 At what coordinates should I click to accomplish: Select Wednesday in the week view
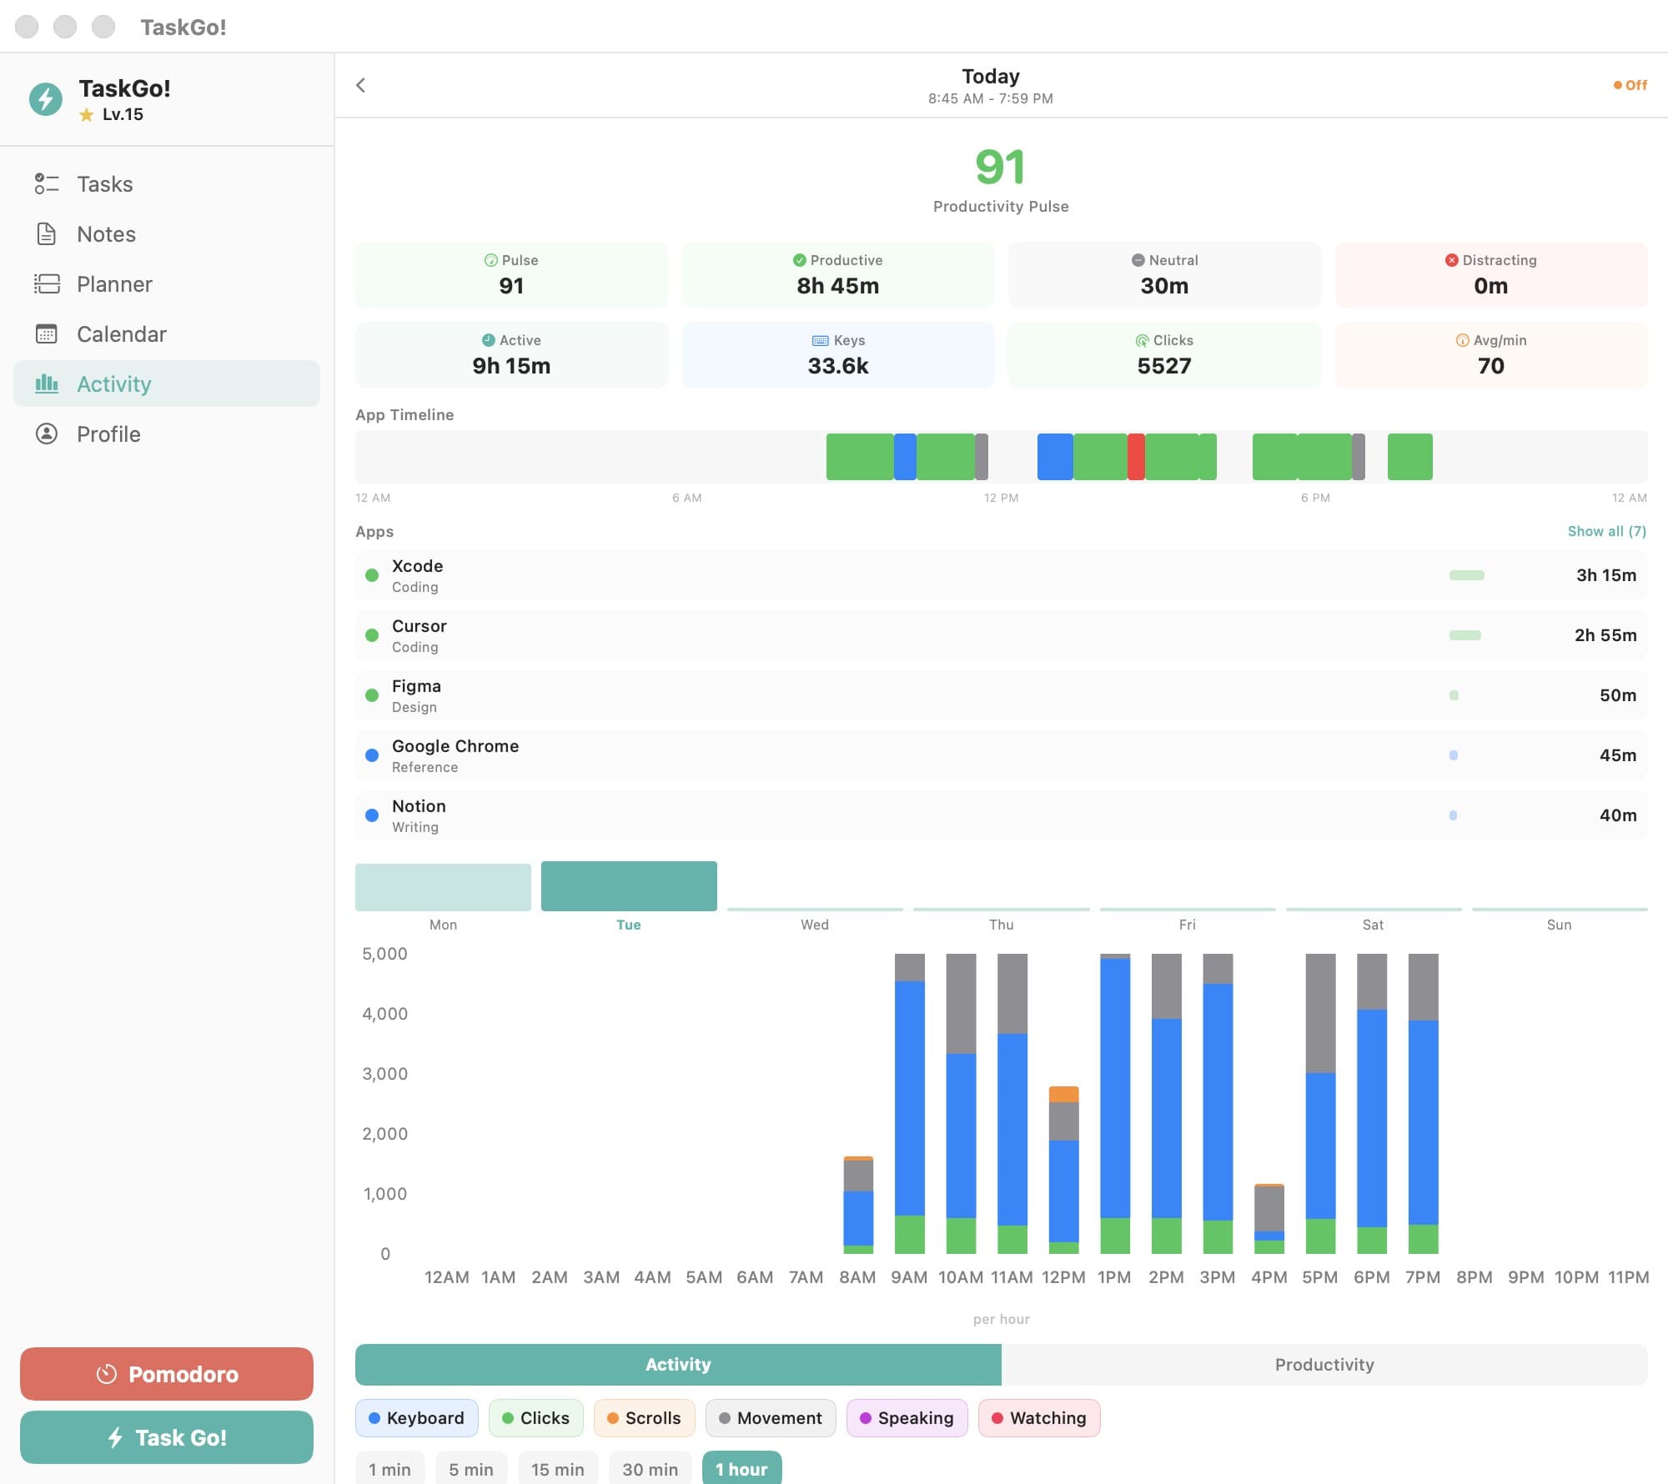815,909
